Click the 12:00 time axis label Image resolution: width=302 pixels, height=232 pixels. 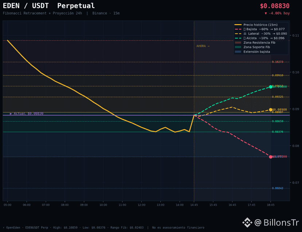tap(142, 205)
